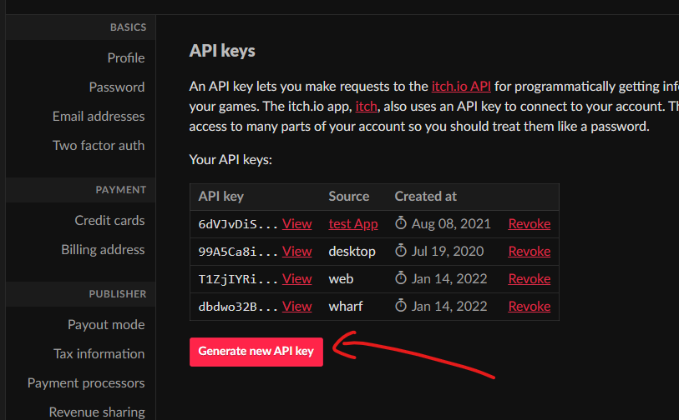Revoke the desktop API key
Screen dimensions: 679x420
(530, 251)
